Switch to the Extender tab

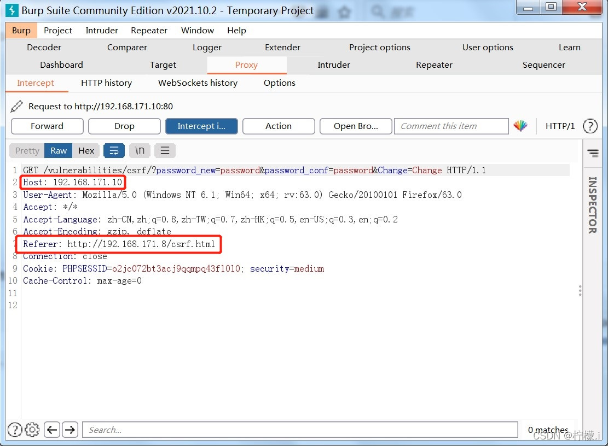(x=283, y=47)
